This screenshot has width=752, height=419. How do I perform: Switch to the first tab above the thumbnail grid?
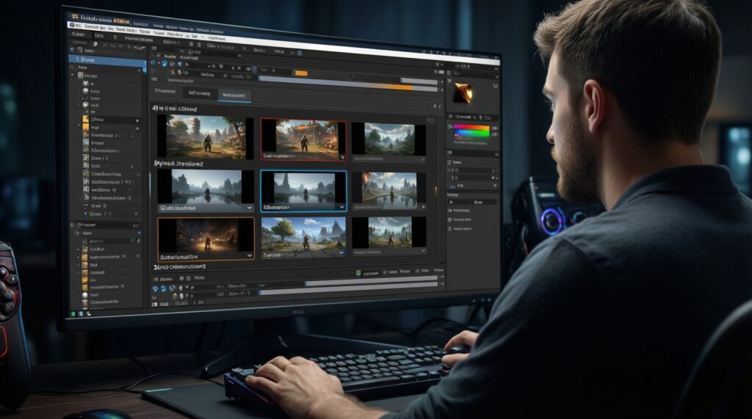click(x=165, y=92)
